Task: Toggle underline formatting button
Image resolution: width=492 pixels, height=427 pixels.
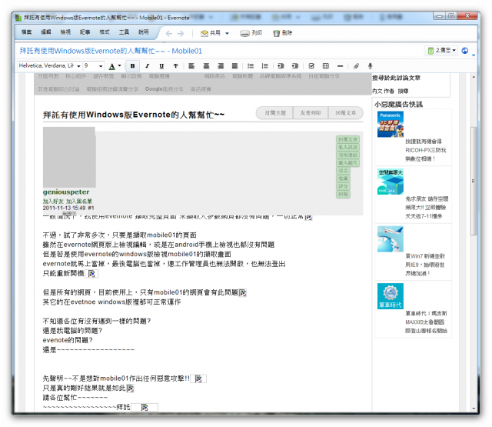Action: click(x=161, y=66)
